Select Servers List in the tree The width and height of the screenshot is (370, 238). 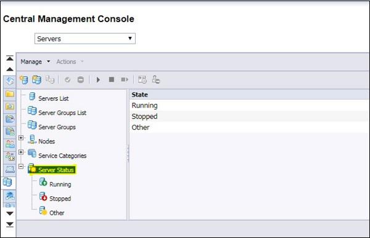click(x=53, y=98)
